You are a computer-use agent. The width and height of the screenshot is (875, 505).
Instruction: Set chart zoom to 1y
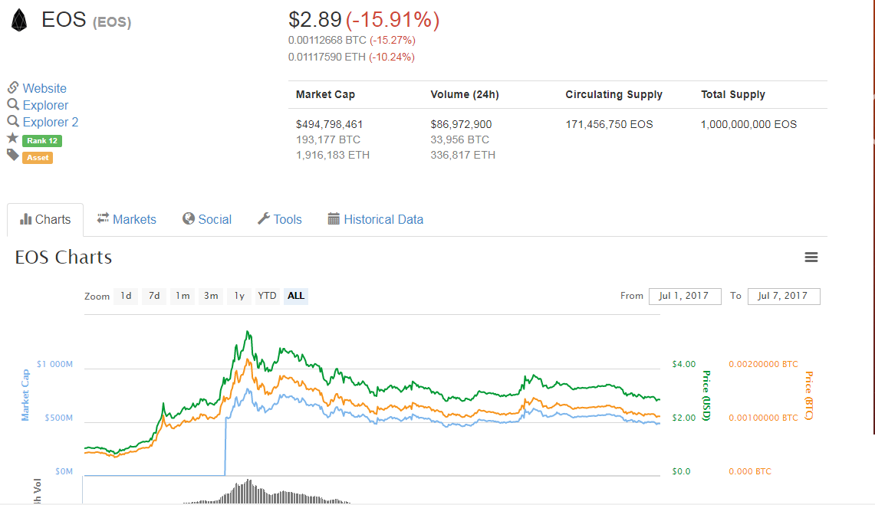point(239,296)
